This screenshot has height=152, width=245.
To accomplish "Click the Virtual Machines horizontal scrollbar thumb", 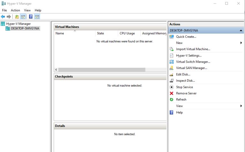I will 102,70.
